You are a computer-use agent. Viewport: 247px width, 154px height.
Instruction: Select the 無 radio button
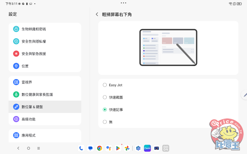click(105, 122)
